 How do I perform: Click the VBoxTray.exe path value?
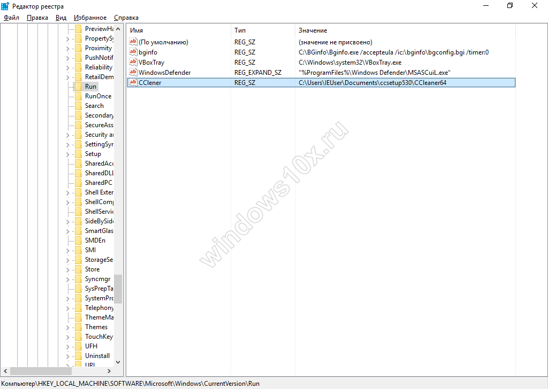pos(350,63)
